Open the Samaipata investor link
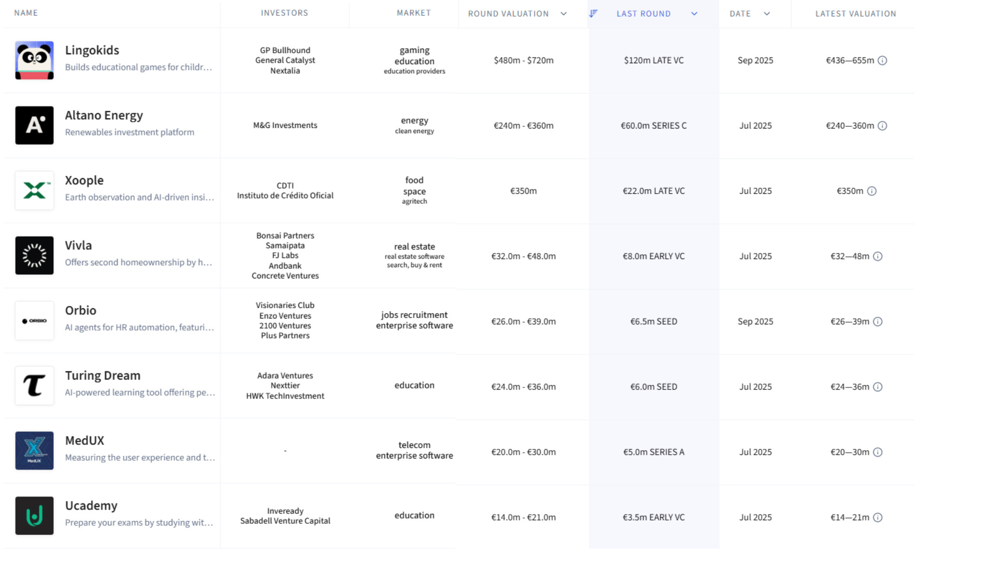This screenshot has height=564, width=1003. click(x=285, y=245)
